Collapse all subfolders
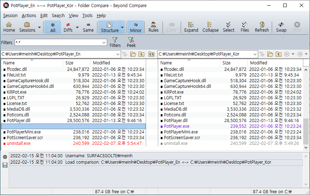 (x=210, y=27)
